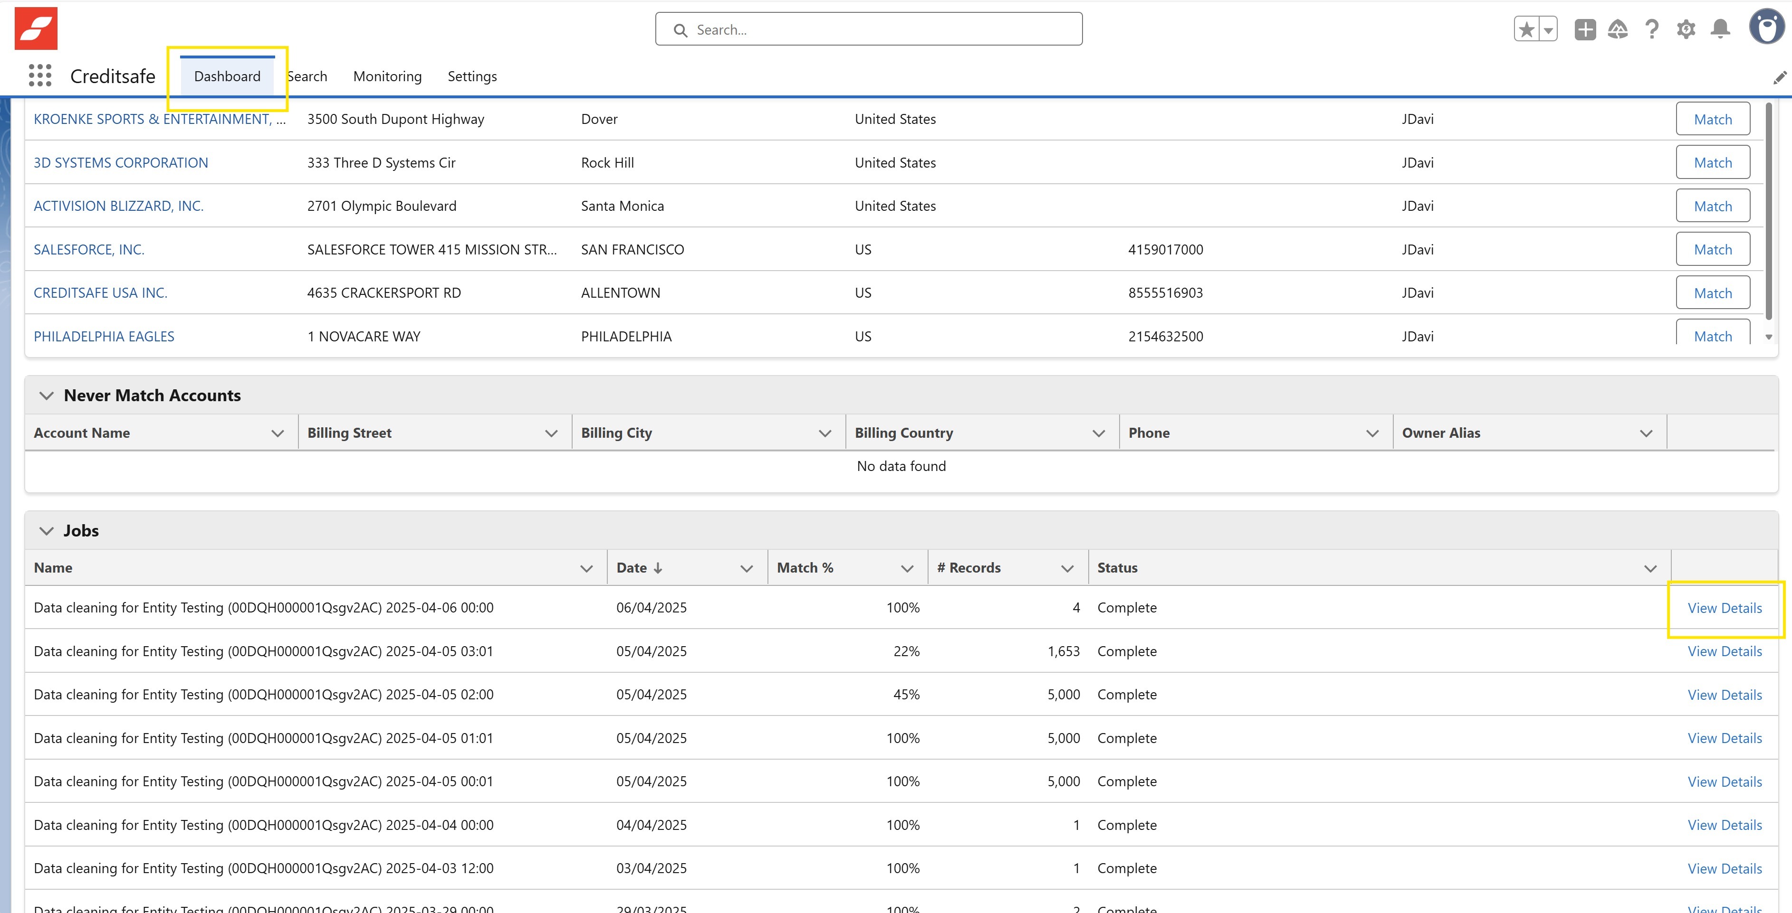Open the Favorites list dropdown arrow
Image resolution: width=1792 pixels, height=913 pixels.
click(x=1549, y=30)
